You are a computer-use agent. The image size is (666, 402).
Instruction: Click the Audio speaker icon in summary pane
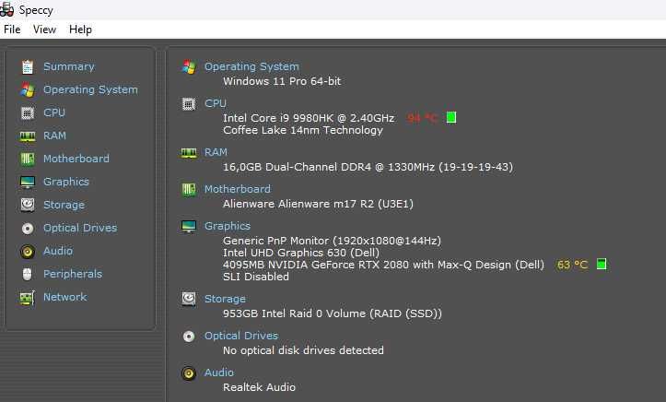[x=189, y=373]
